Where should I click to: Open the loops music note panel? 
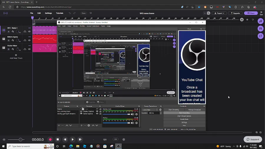pos(261,21)
